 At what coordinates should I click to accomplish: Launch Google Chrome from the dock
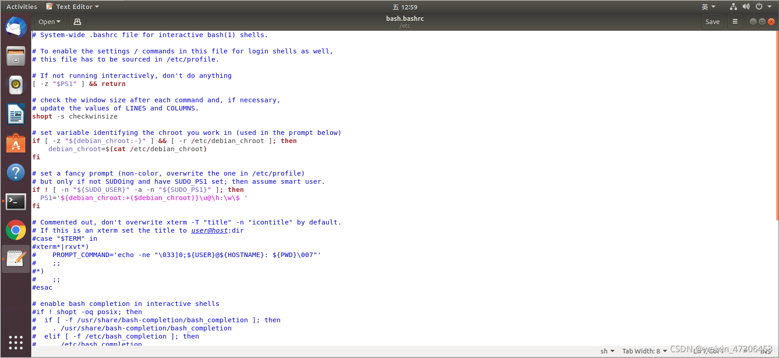point(16,230)
